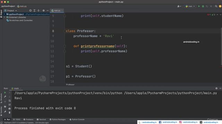Click wrench modify run configuration icon
The height and width of the screenshot is (124, 222).
click(x=5, y=96)
